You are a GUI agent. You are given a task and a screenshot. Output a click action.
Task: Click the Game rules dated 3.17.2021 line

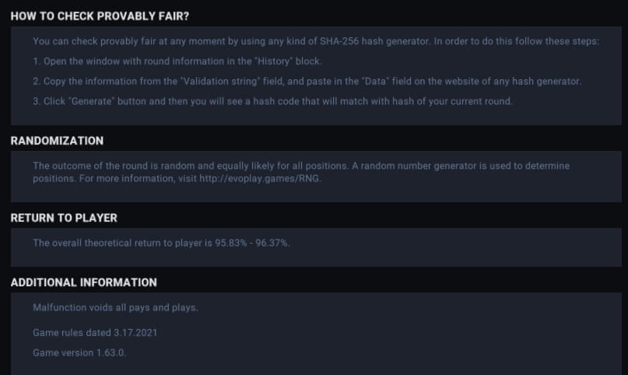point(95,332)
